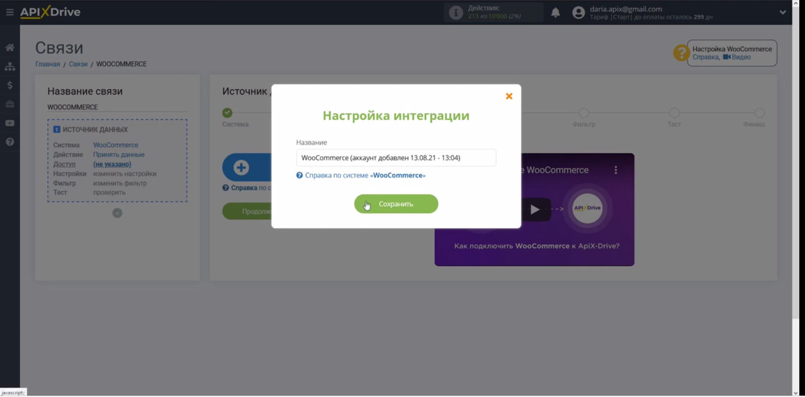
Task: Go to Главная breadcrumb
Action: (x=48, y=64)
